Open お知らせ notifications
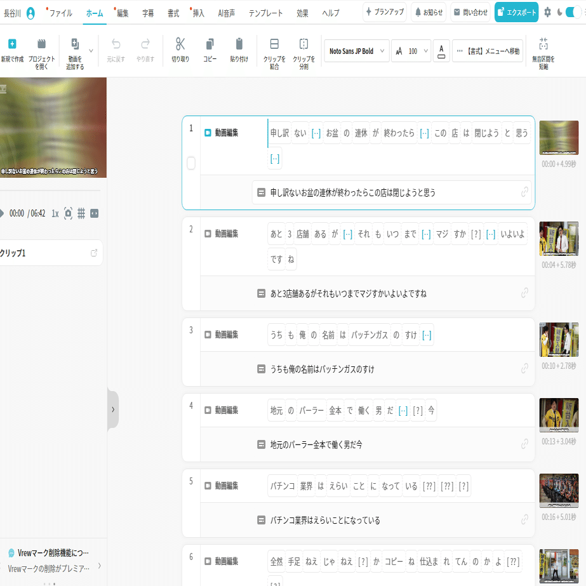 (x=429, y=12)
